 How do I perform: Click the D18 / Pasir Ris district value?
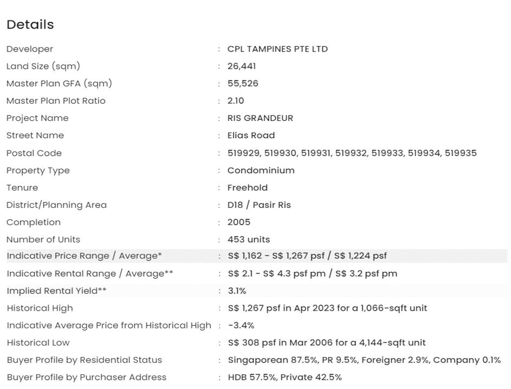click(x=259, y=205)
